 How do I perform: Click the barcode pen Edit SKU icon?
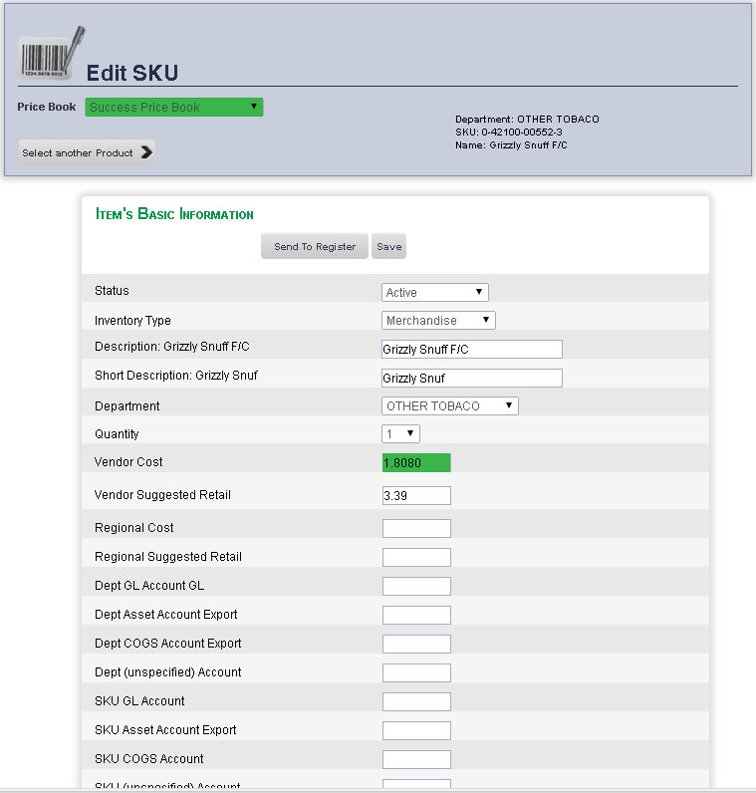click(52, 54)
